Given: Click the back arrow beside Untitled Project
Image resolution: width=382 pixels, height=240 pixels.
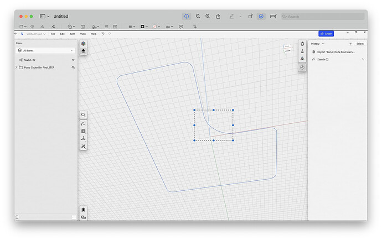Looking at the screenshot, I should tap(16, 34).
